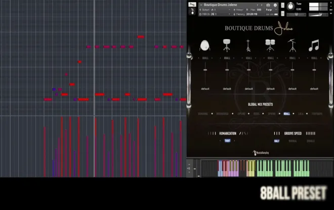Viewport: 334px width, 210px height.
Task: Set groove speed to DOUBLE
Action: tap(310, 141)
